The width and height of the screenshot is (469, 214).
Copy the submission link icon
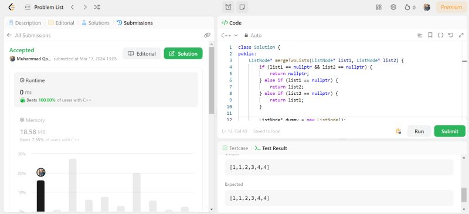(208, 35)
